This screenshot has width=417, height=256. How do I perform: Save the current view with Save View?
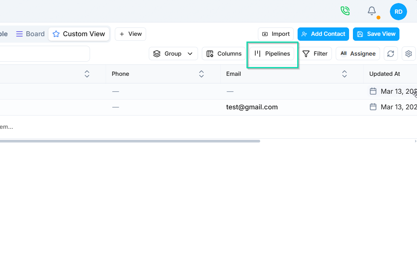pos(376,34)
